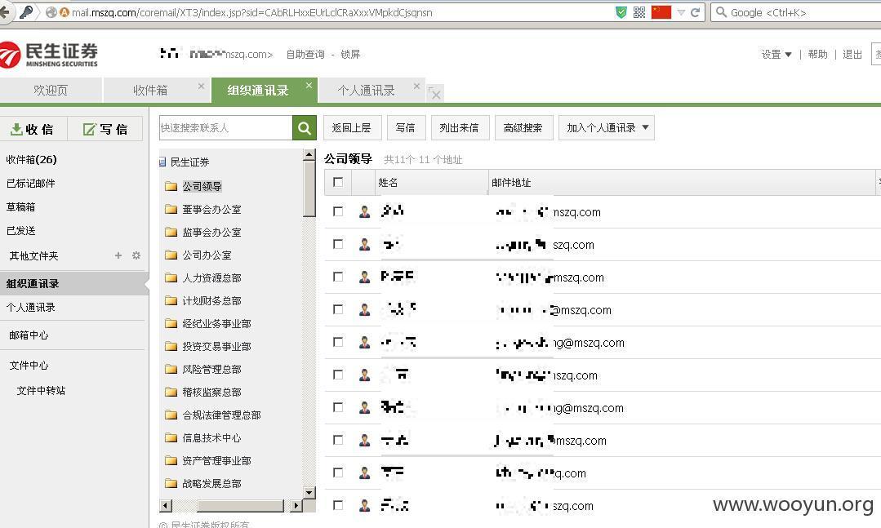The image size is (881, 528).
Task: Switch to the 收件箱 tab
Action: pos(150,91)
